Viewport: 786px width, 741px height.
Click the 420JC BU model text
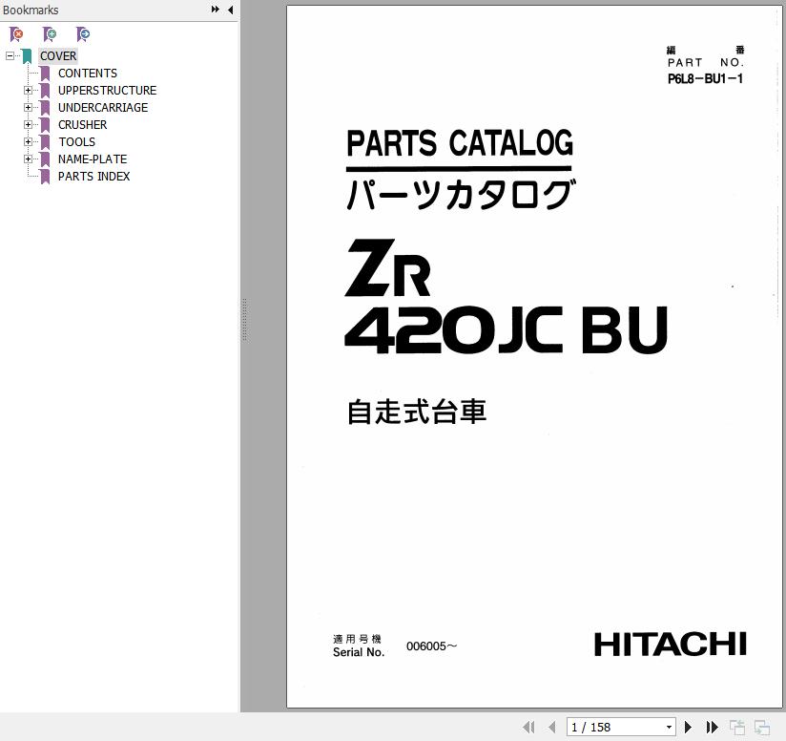coord(507,329)
